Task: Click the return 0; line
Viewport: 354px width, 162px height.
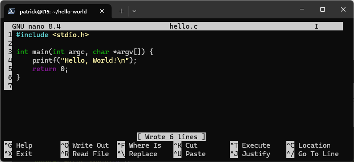Action: (x=50, y=69)
